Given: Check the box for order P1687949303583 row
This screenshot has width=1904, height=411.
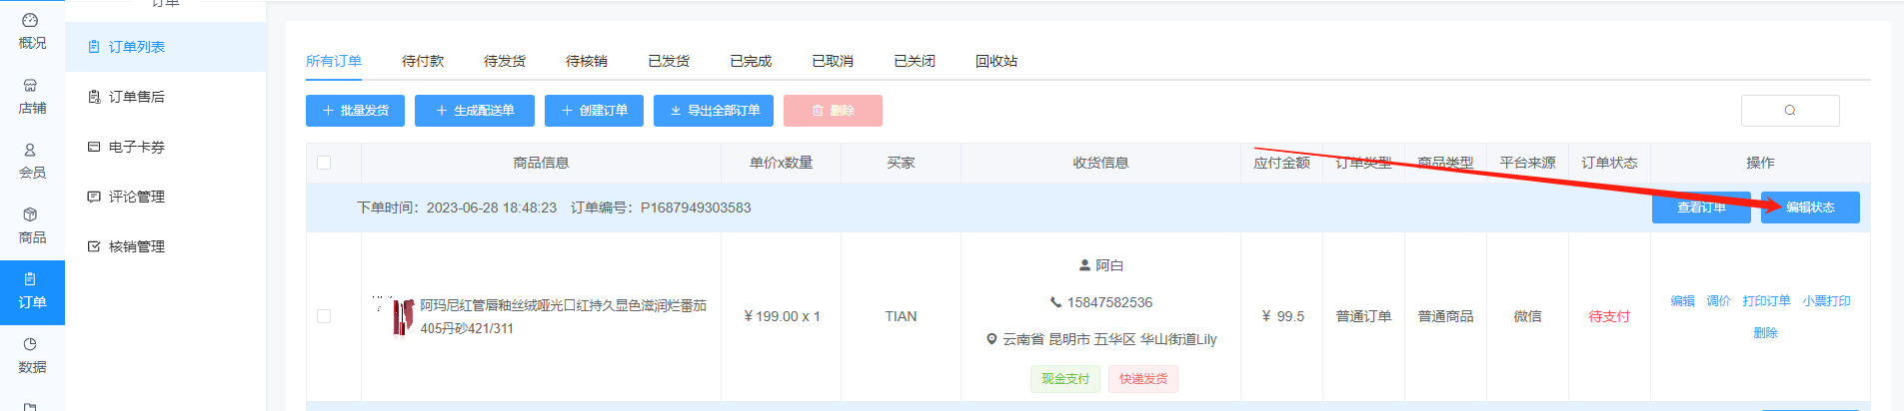Looking at the screenshot, I should tap(324, 316).
